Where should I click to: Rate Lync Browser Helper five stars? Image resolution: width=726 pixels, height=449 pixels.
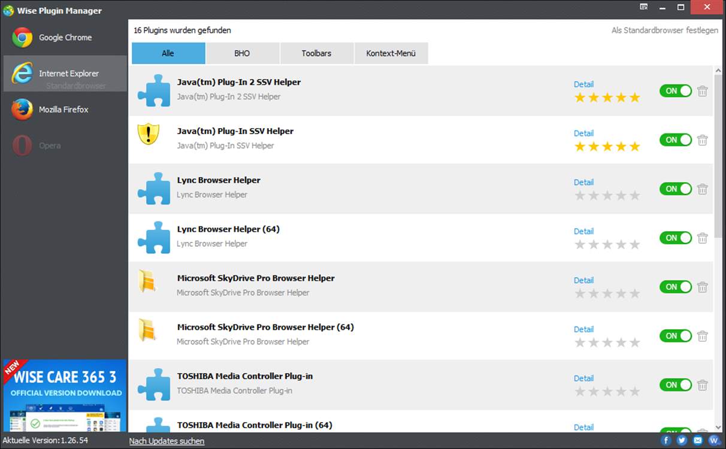[635, 196]
